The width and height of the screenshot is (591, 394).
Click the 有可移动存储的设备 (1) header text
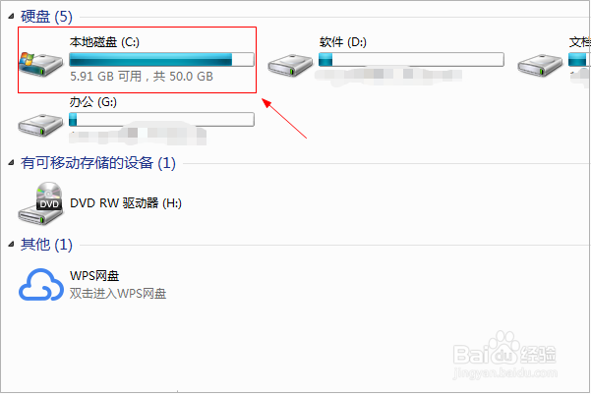pyautogui.click(x=98, y=163)
